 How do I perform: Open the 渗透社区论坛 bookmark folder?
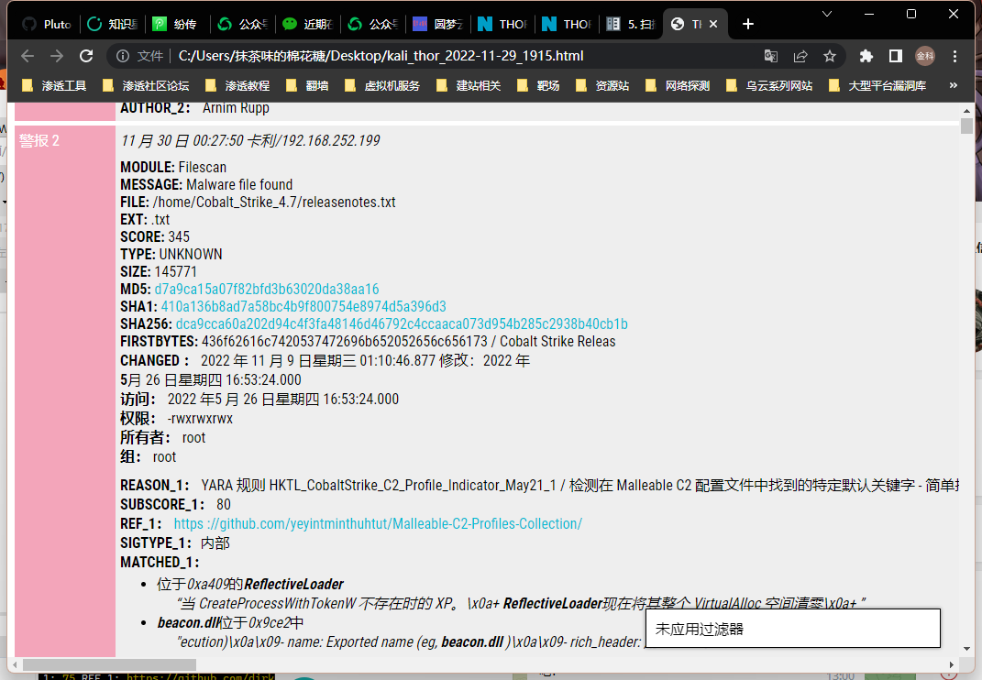click(x=145, y=85)
